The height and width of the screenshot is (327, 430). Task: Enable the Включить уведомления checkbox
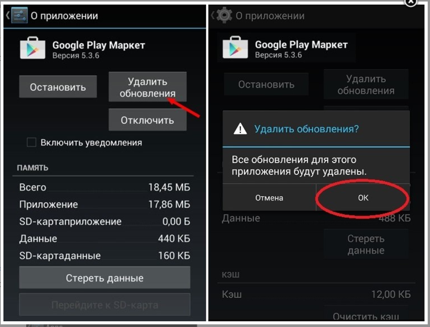pyautogui.click(x=32, y=142)
